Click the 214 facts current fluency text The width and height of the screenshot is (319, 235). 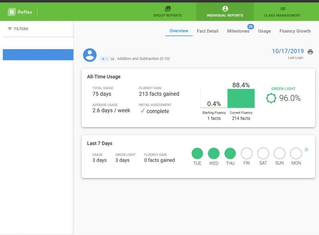click(x=241, y=118)
